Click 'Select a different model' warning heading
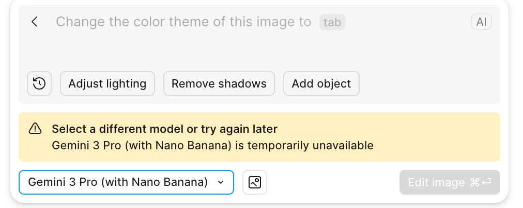523x208 pixels. click(164, 129)
